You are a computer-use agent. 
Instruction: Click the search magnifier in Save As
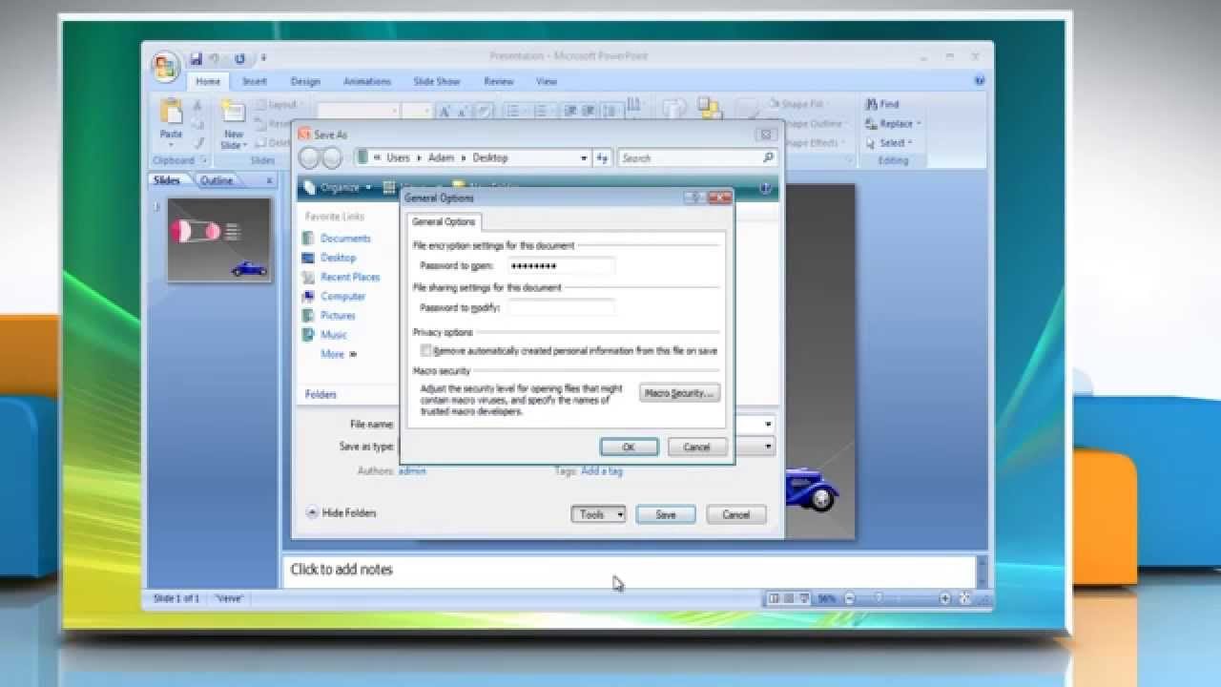tap(768, 157)
